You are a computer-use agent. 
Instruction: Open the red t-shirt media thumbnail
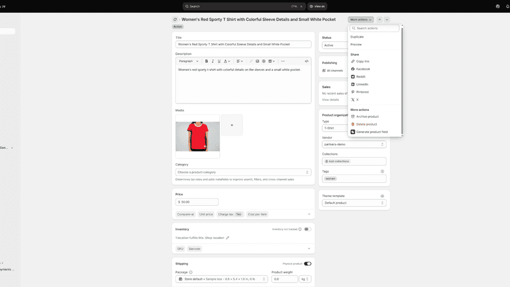coord(198,136)
